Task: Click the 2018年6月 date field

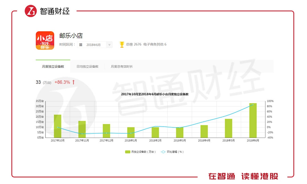Action: coord(95,45)
